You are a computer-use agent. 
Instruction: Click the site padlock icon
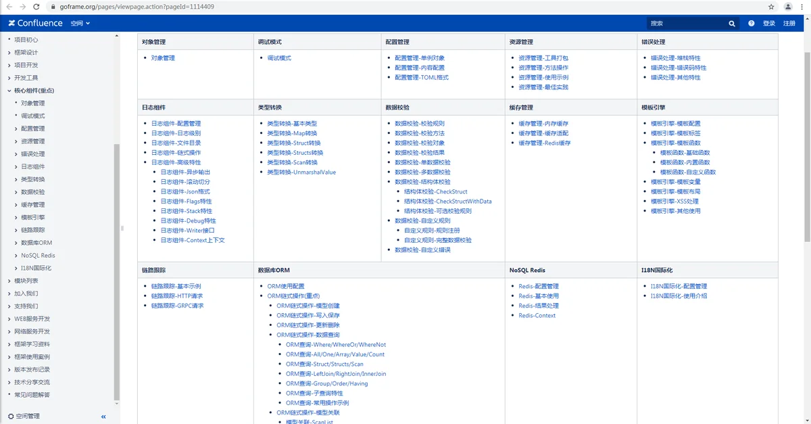pos(53,6)
